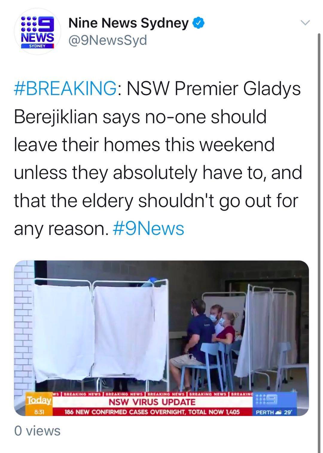Click the 0 views counter
This screenshot has width=323, height=453.
[37, 431]
